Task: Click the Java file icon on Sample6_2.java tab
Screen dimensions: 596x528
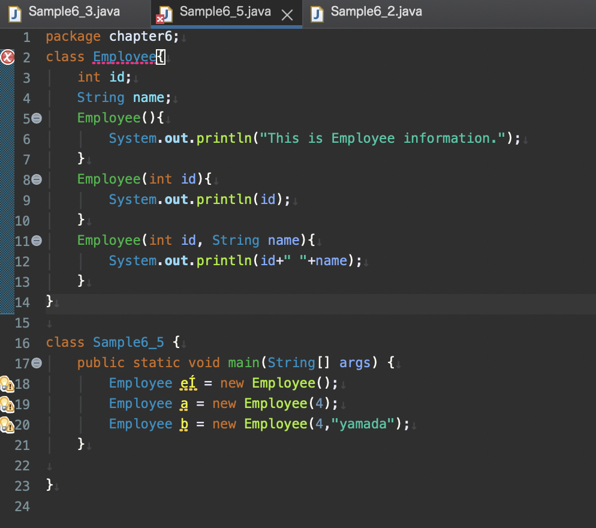Action: point(318,13)
